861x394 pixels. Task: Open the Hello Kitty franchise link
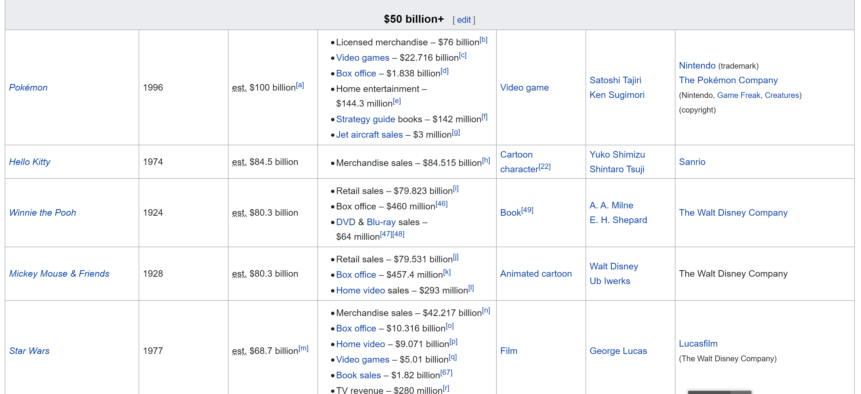click(x=29, y=162)
